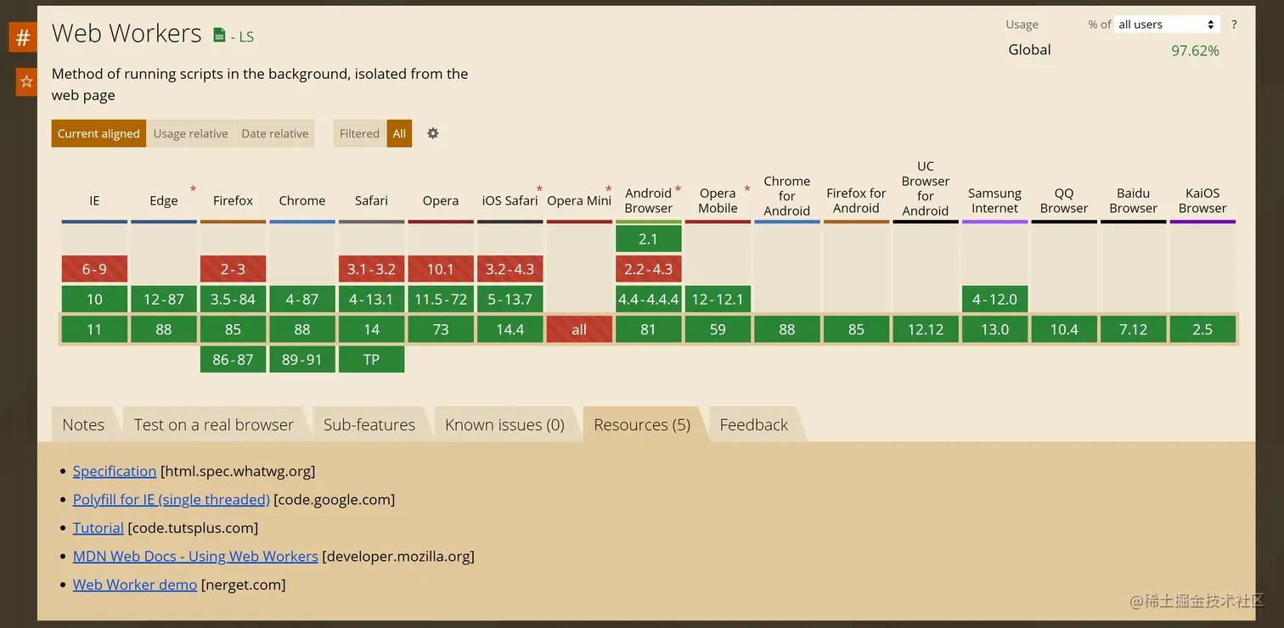Click Chrome 89-91 future cell
This screenshot has width=1284, height=628.
click(x=302, y=359)
